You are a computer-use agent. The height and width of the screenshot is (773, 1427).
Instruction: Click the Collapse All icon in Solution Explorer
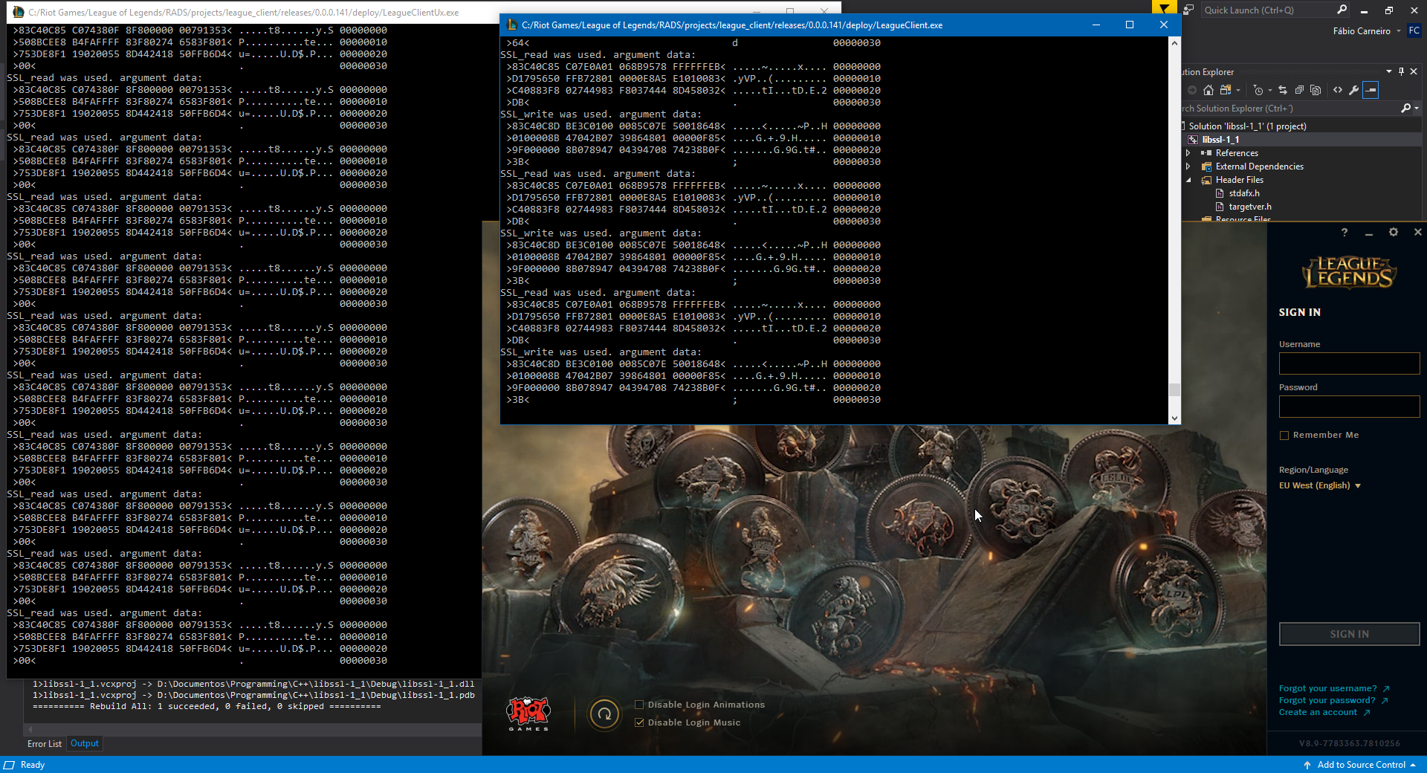click(1299, 90)
